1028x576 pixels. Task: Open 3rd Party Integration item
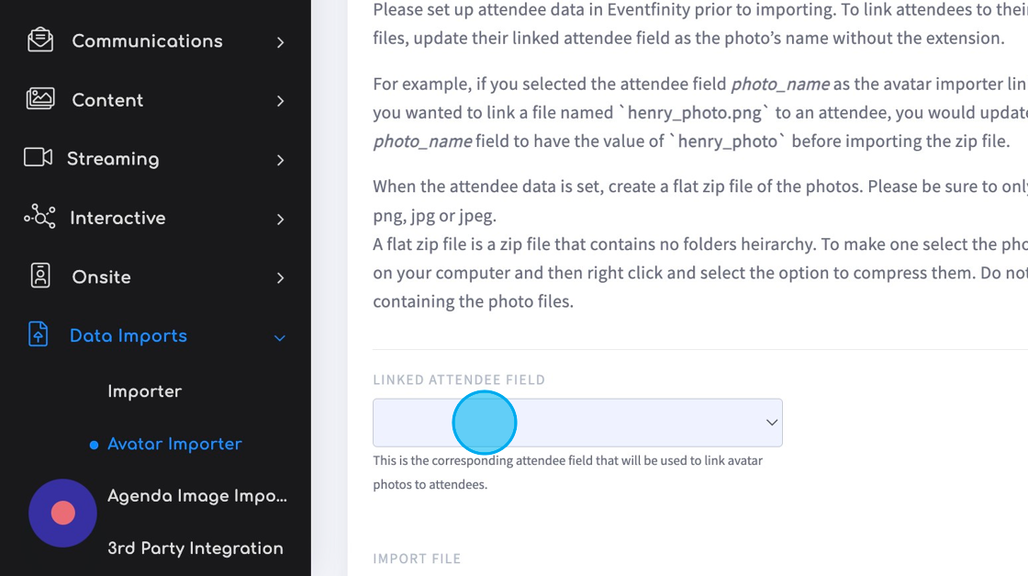196,548
